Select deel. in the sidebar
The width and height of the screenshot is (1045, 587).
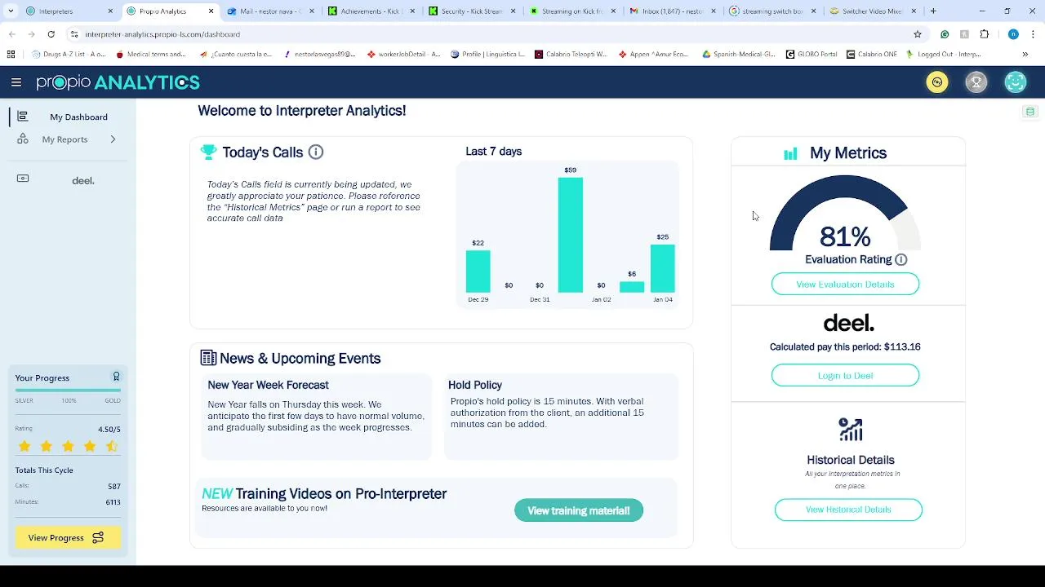pyautogui.click(x=83, y=180)
